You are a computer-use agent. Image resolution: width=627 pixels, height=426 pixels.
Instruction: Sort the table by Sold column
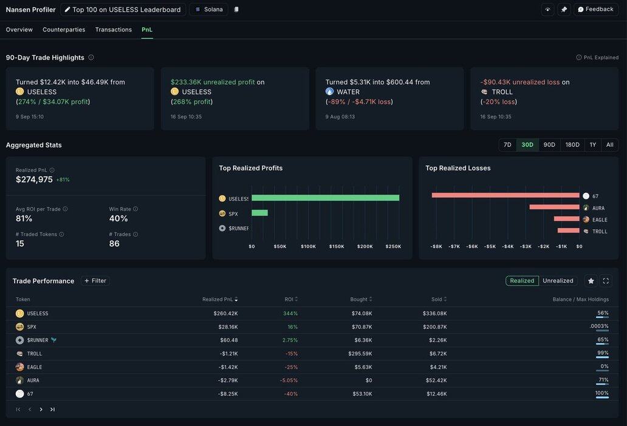(439, 299)
